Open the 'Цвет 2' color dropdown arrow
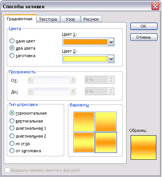Image resolution: width=162 pixels, height=177 pixels. [x=111, y=59]
